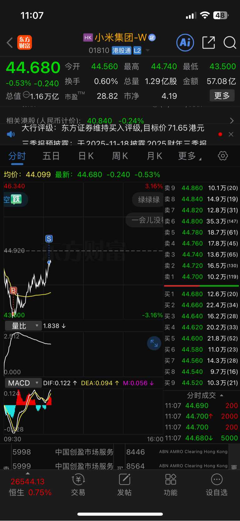Viewport: 240px width, 521px height.
Task: Expand the stock code dropdown arrow
Action: pyautogui.click(x=147, y=50)
